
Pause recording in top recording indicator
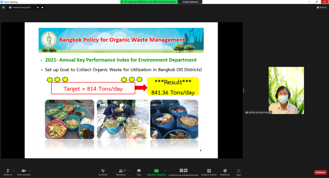click(38, 7)
